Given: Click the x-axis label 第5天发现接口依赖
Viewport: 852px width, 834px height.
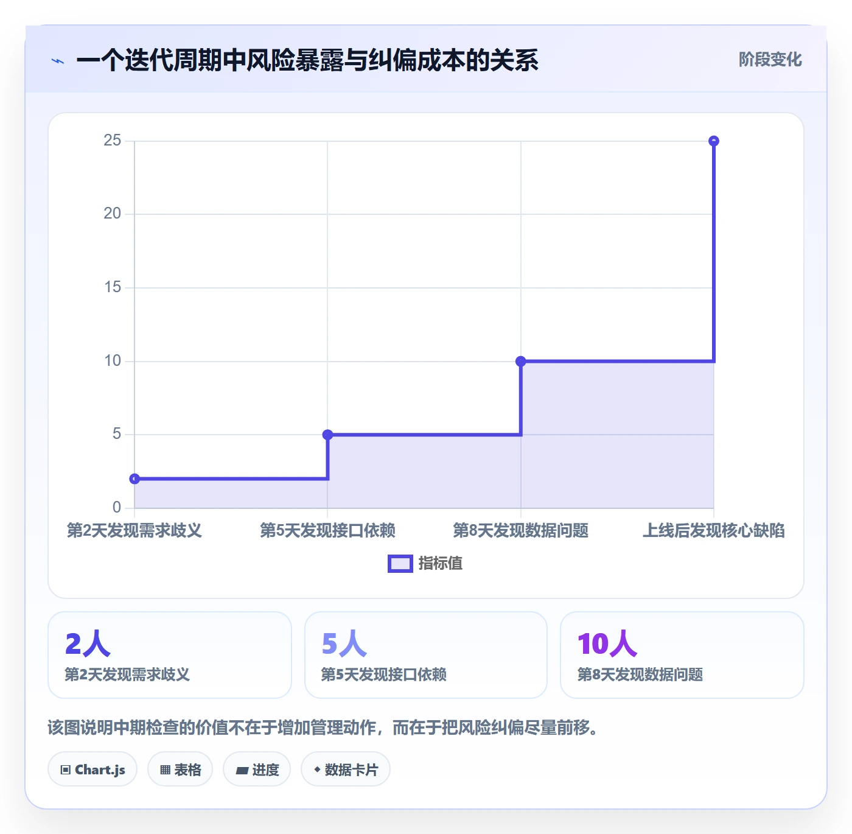Looking at the screenshot, I should tap(327, 531).
